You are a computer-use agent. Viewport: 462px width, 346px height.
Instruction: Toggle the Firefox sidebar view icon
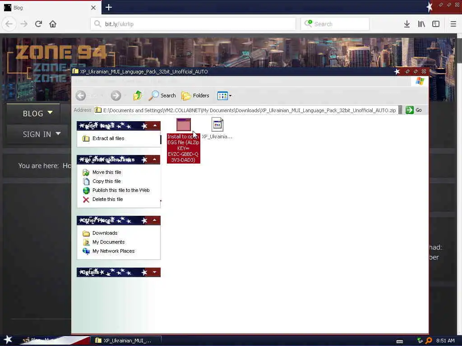436,24
